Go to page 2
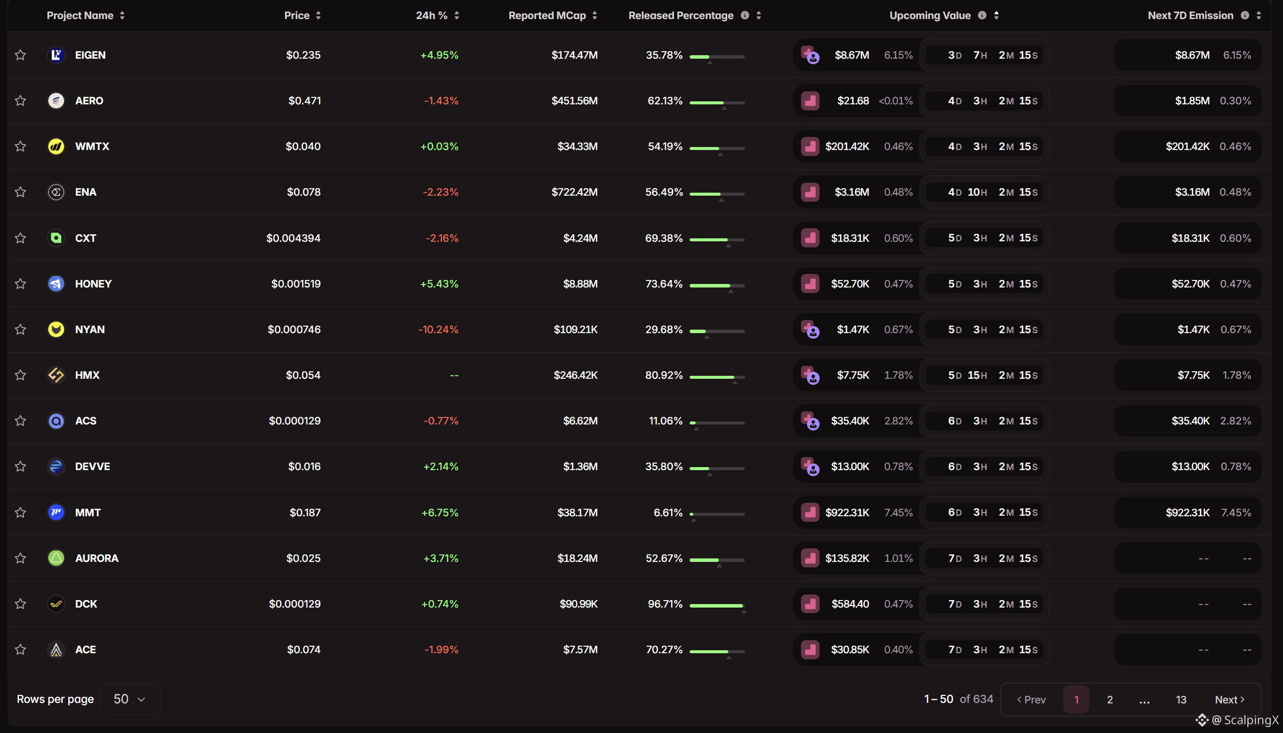The height and width of the screenshot is (733, 1283). click(1110, 699)
